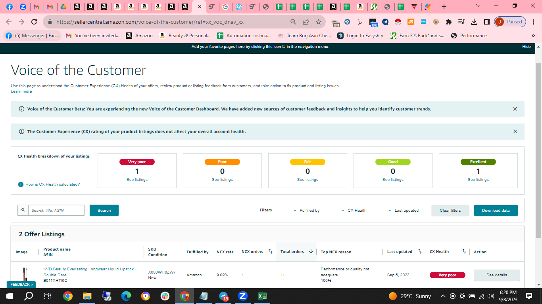The width and height of the screenshot is (542, 304).
Task: Click the Download data button
Action: (x=496, y=210)
